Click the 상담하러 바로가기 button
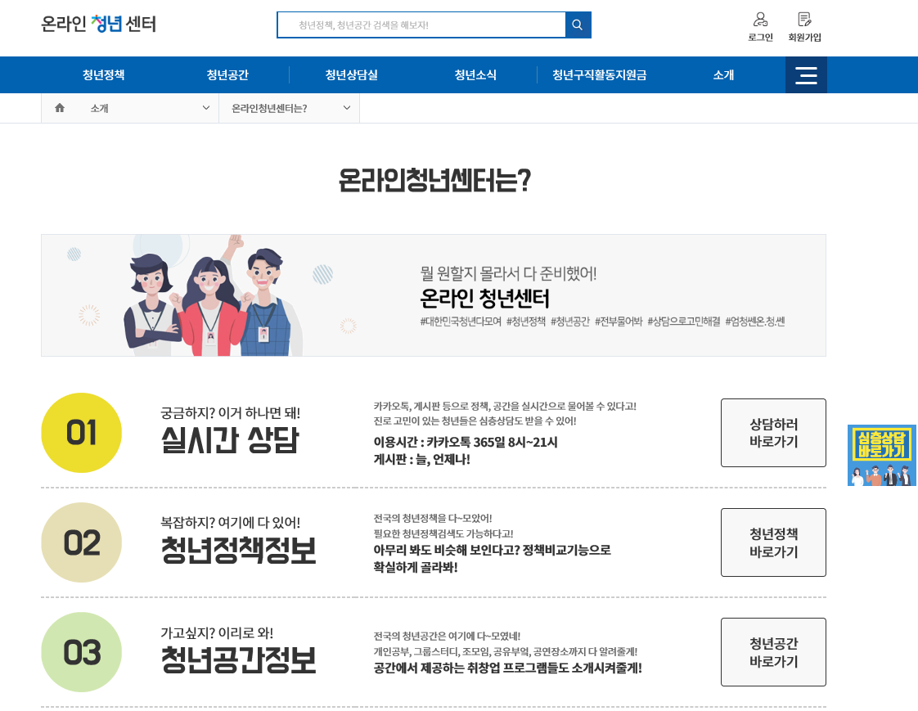Viewport: 918px width, 711px height. tap(773, 432)
